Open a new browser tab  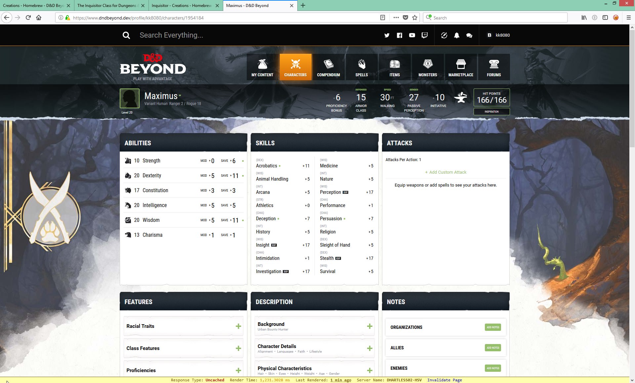coord(303,6)
